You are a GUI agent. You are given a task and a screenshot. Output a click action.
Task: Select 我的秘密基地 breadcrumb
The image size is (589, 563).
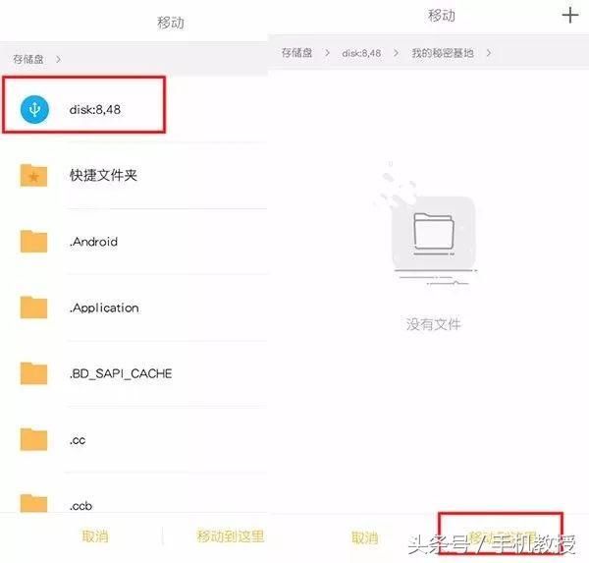click(442, 53)
